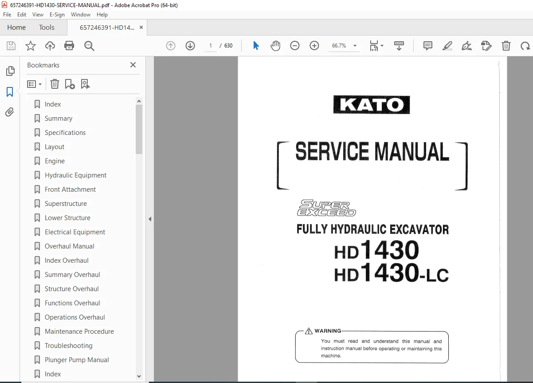Open the sign document tool
The height and width of the screenshot is (383, 533).
(x=466, y=46)
